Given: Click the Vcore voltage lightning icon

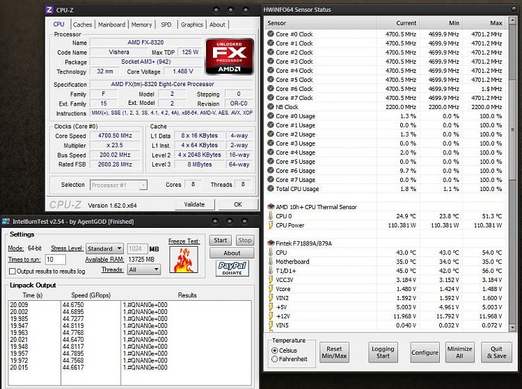Looking at the screenshot, I should tap(271, 289).
